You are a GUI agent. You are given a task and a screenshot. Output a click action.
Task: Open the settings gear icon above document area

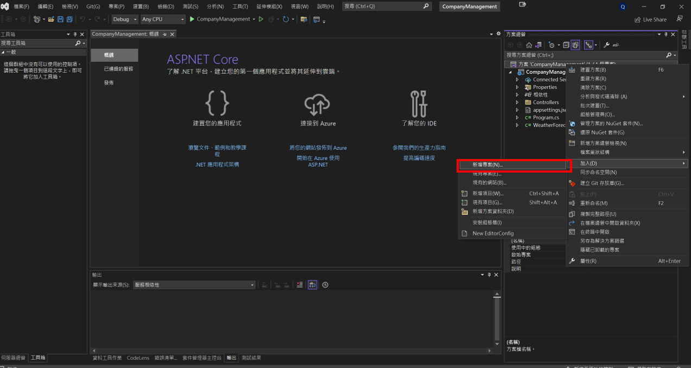499,34
